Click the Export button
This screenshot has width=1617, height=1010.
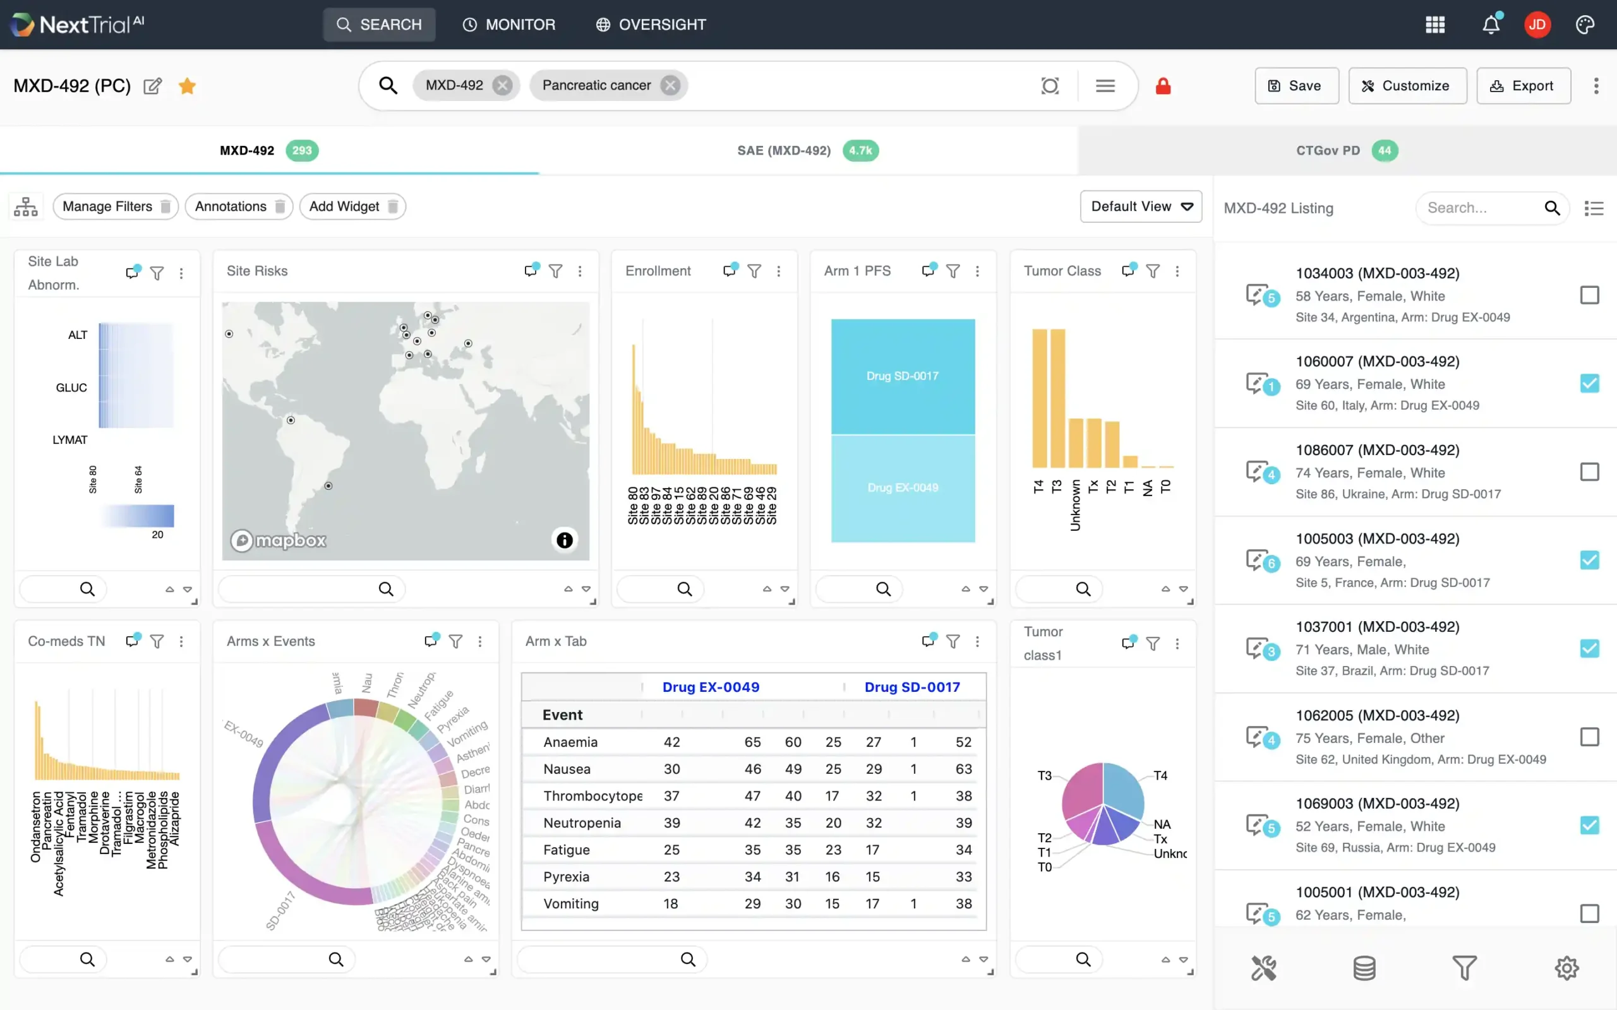tap(1523, 85)
